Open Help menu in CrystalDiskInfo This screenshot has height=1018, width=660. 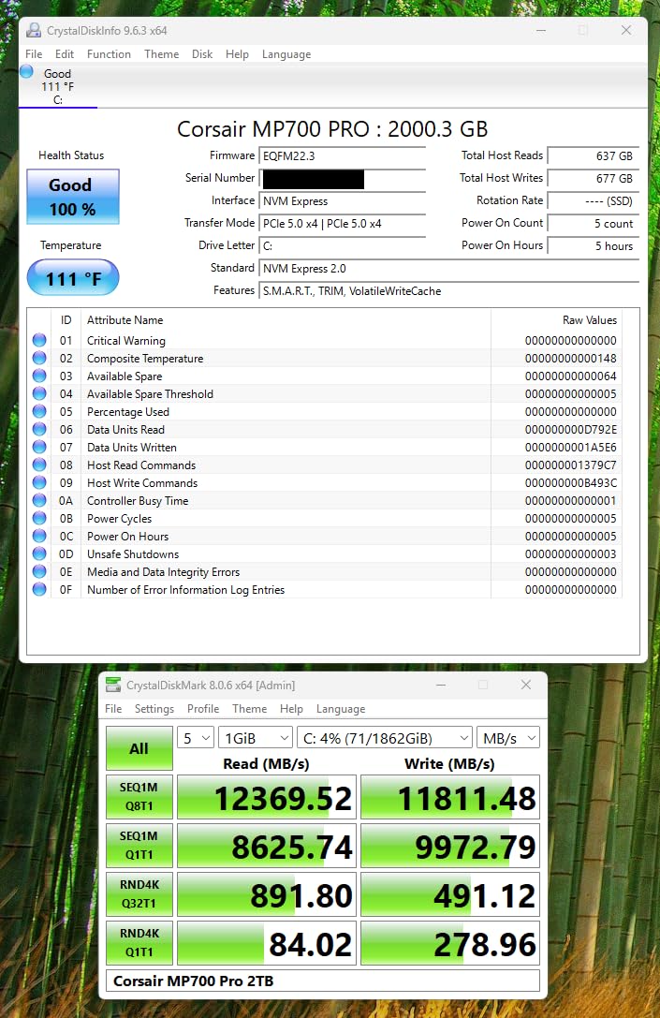click(237, 54)
